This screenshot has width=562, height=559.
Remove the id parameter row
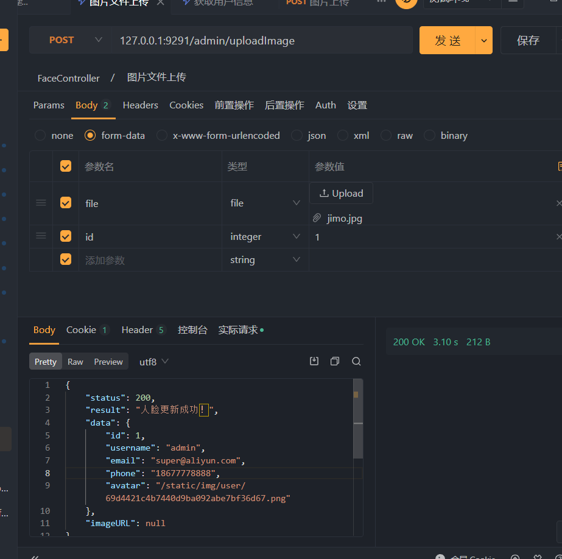coord(559,236)
